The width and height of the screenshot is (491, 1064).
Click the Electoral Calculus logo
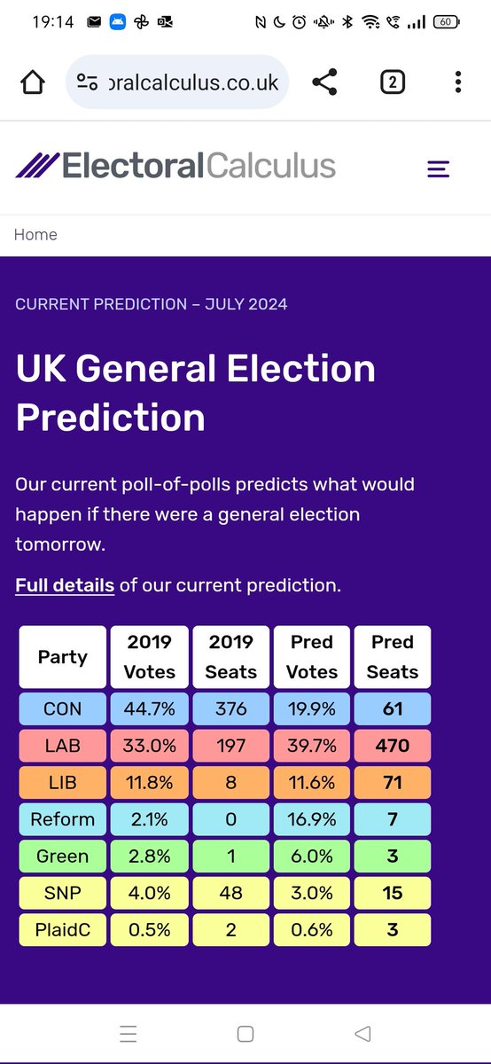[x=175, y=165]
